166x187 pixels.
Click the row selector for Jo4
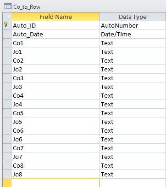(x=7, y=104)
